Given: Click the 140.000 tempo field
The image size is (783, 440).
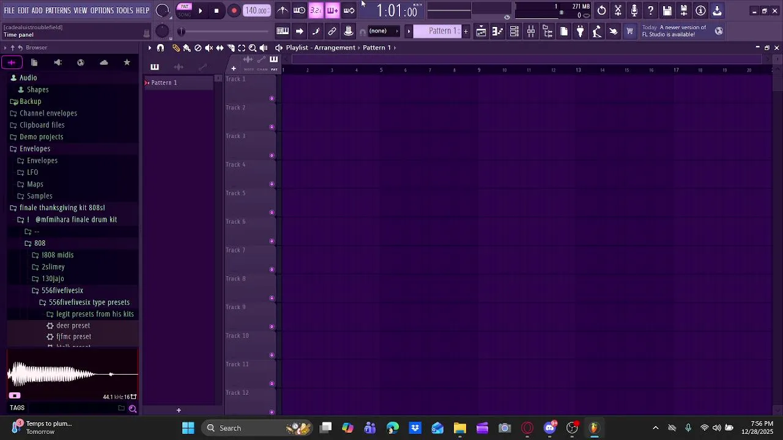Looking at the screenshot, I should pos(256,10).
